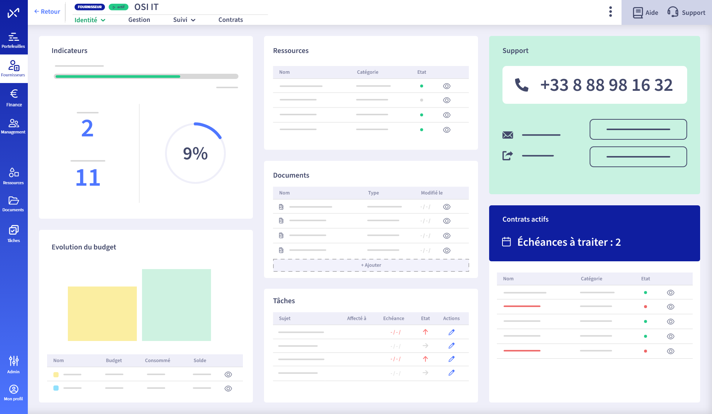Click the Modifié le column header
This screenshot has height=414, width=712.
432,193
